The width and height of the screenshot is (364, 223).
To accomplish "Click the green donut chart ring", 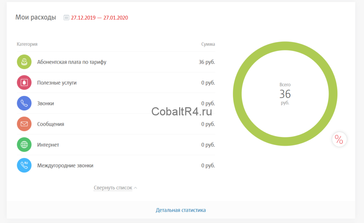I will [285, 46].
